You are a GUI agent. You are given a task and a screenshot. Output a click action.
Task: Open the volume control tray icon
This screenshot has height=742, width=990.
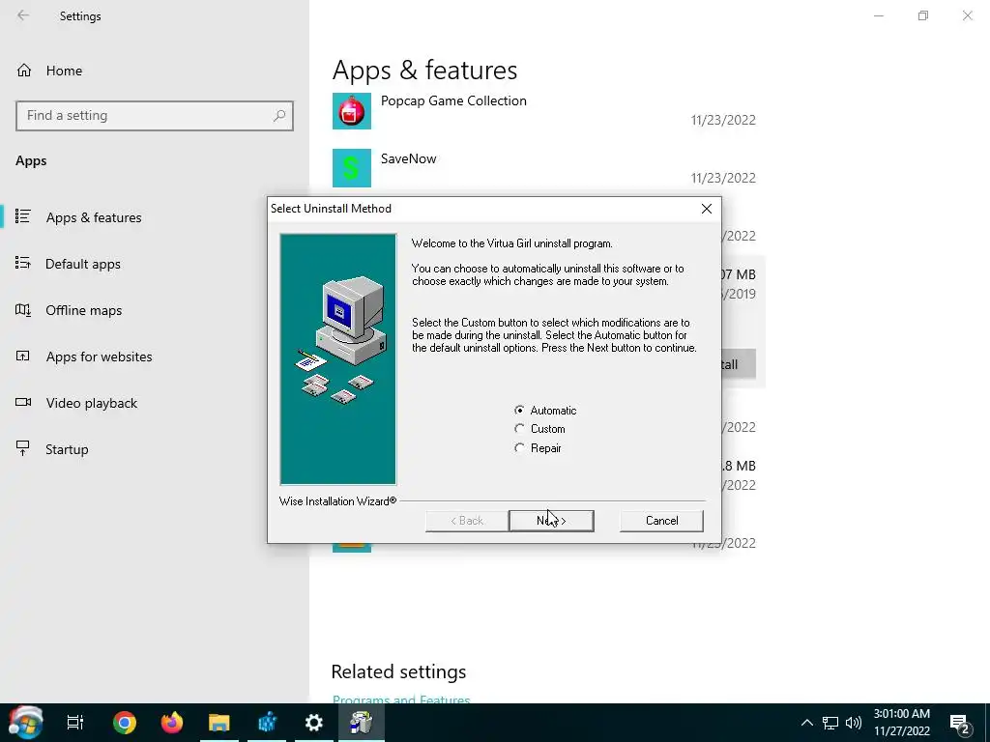(x=853, y=723)
